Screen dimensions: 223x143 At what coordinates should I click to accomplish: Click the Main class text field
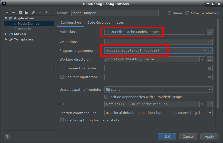155,32
